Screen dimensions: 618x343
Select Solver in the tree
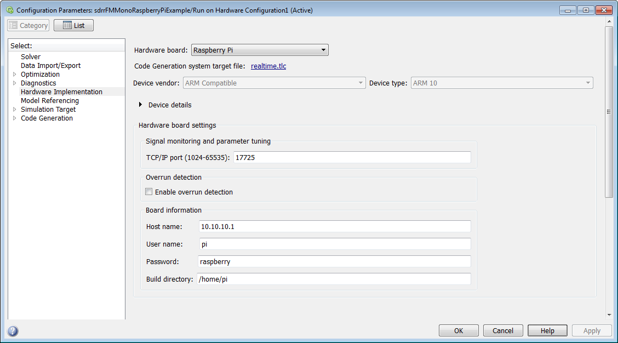[x=31, y=57]
